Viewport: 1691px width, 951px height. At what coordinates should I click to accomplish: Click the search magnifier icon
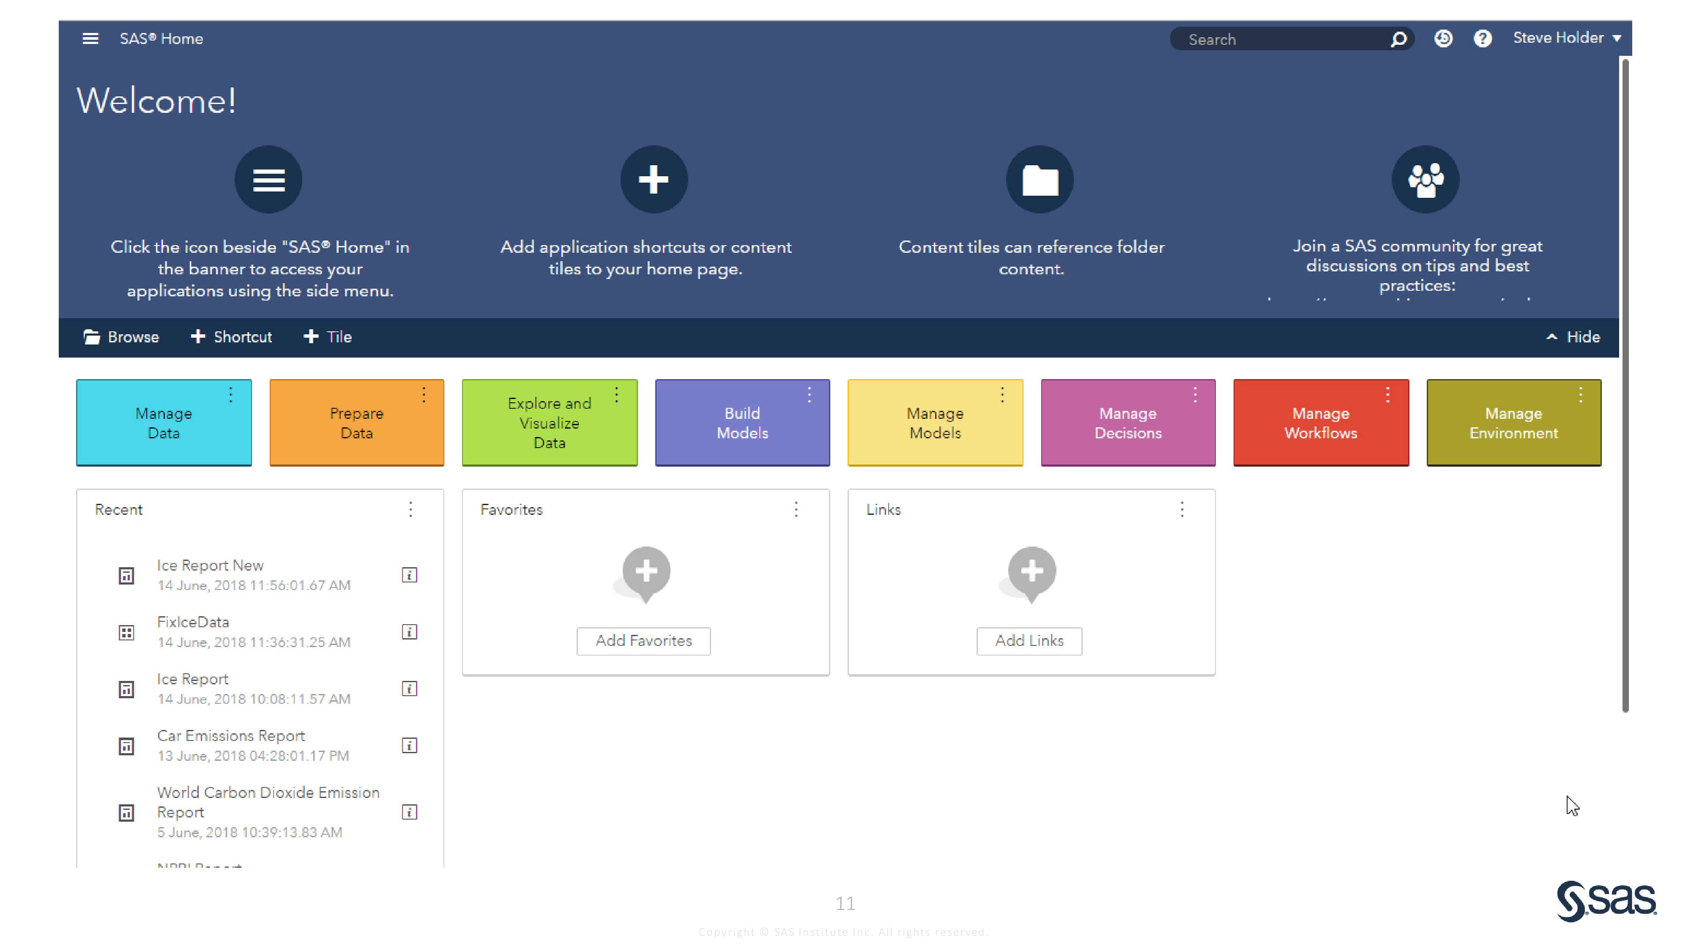1398,39
